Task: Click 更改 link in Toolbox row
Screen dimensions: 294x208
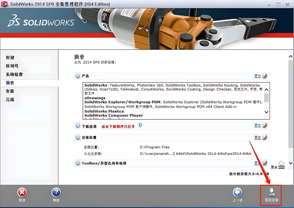Action: pos(258,163)
